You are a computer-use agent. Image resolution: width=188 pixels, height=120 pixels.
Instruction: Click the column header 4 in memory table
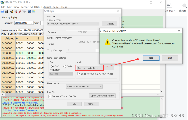coord(31,39)
